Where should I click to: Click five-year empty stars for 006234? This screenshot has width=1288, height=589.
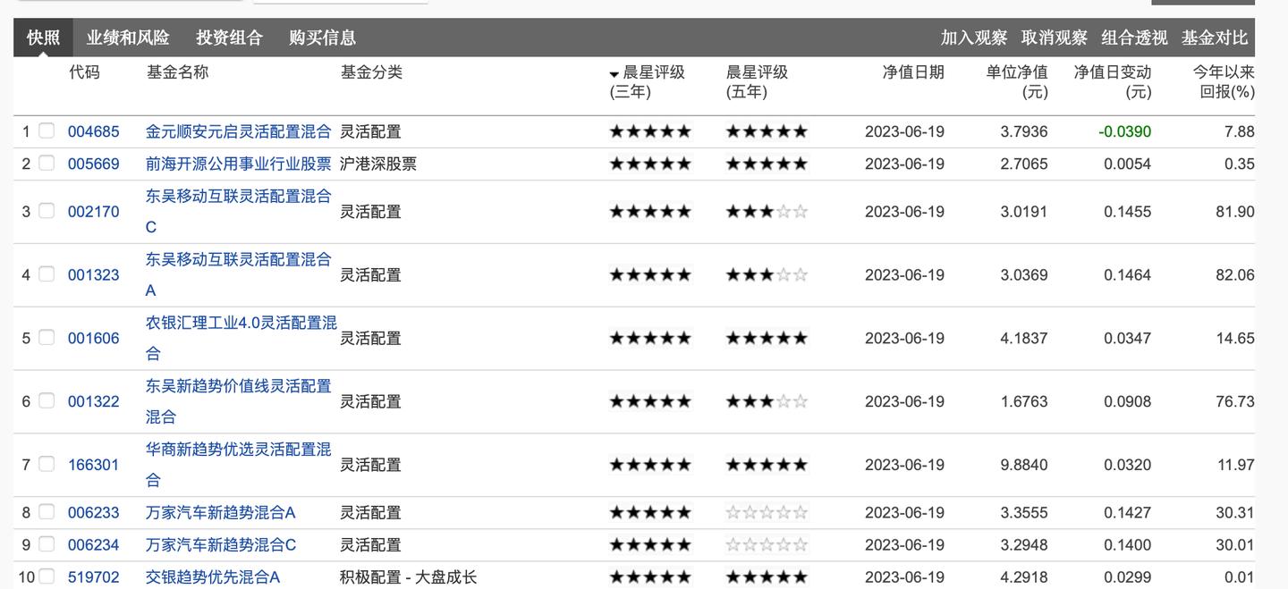pyautogui.click(x=767, y=545)
